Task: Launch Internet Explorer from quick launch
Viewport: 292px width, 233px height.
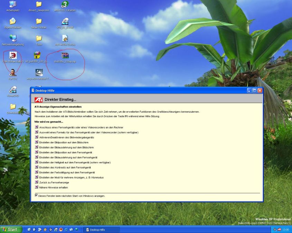Action: (x=66, y=230)
